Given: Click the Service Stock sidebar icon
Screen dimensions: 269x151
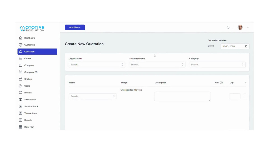Looking at the screenshot, I should coord(21,106).
